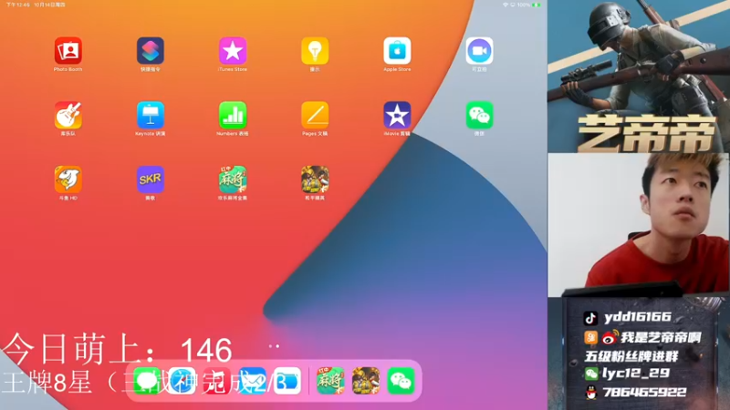Launch GarageBand with the guitar icon
Viewport: 730px width, 410px height.
point(68,115)
